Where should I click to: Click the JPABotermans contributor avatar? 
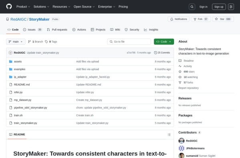[x=181, y=148]
